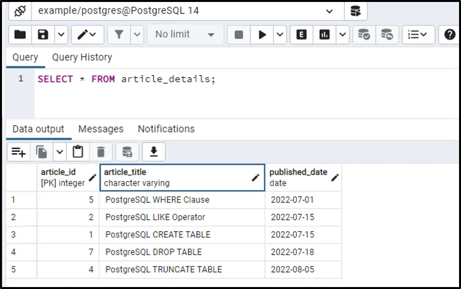Download the results with the download icon
The image size is (461, 289).
point(154,152)
